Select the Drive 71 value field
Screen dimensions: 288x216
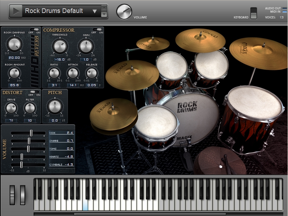11,120
